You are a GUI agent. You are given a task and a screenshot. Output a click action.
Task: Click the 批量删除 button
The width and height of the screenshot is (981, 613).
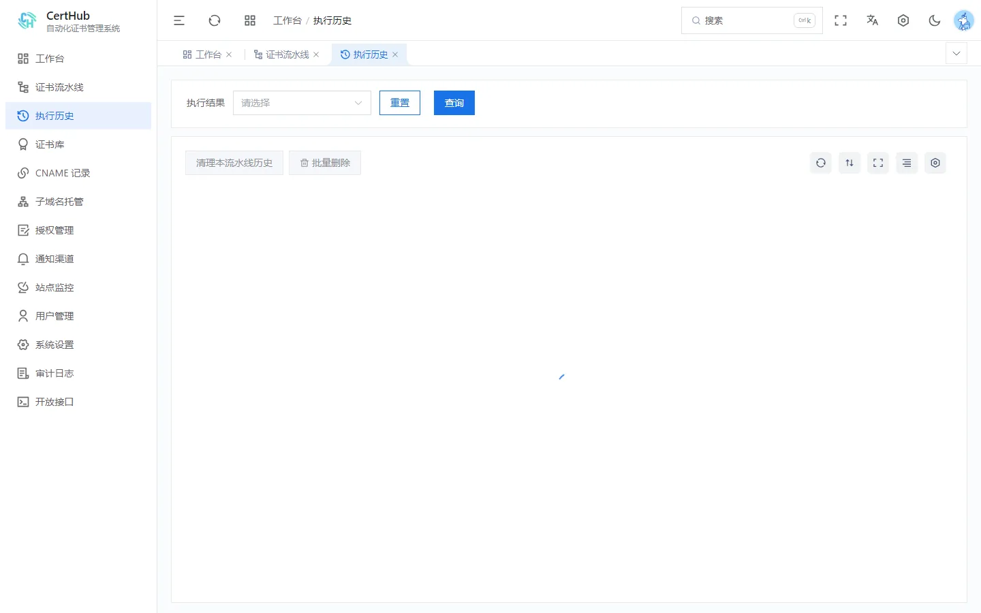pos(325,163)
